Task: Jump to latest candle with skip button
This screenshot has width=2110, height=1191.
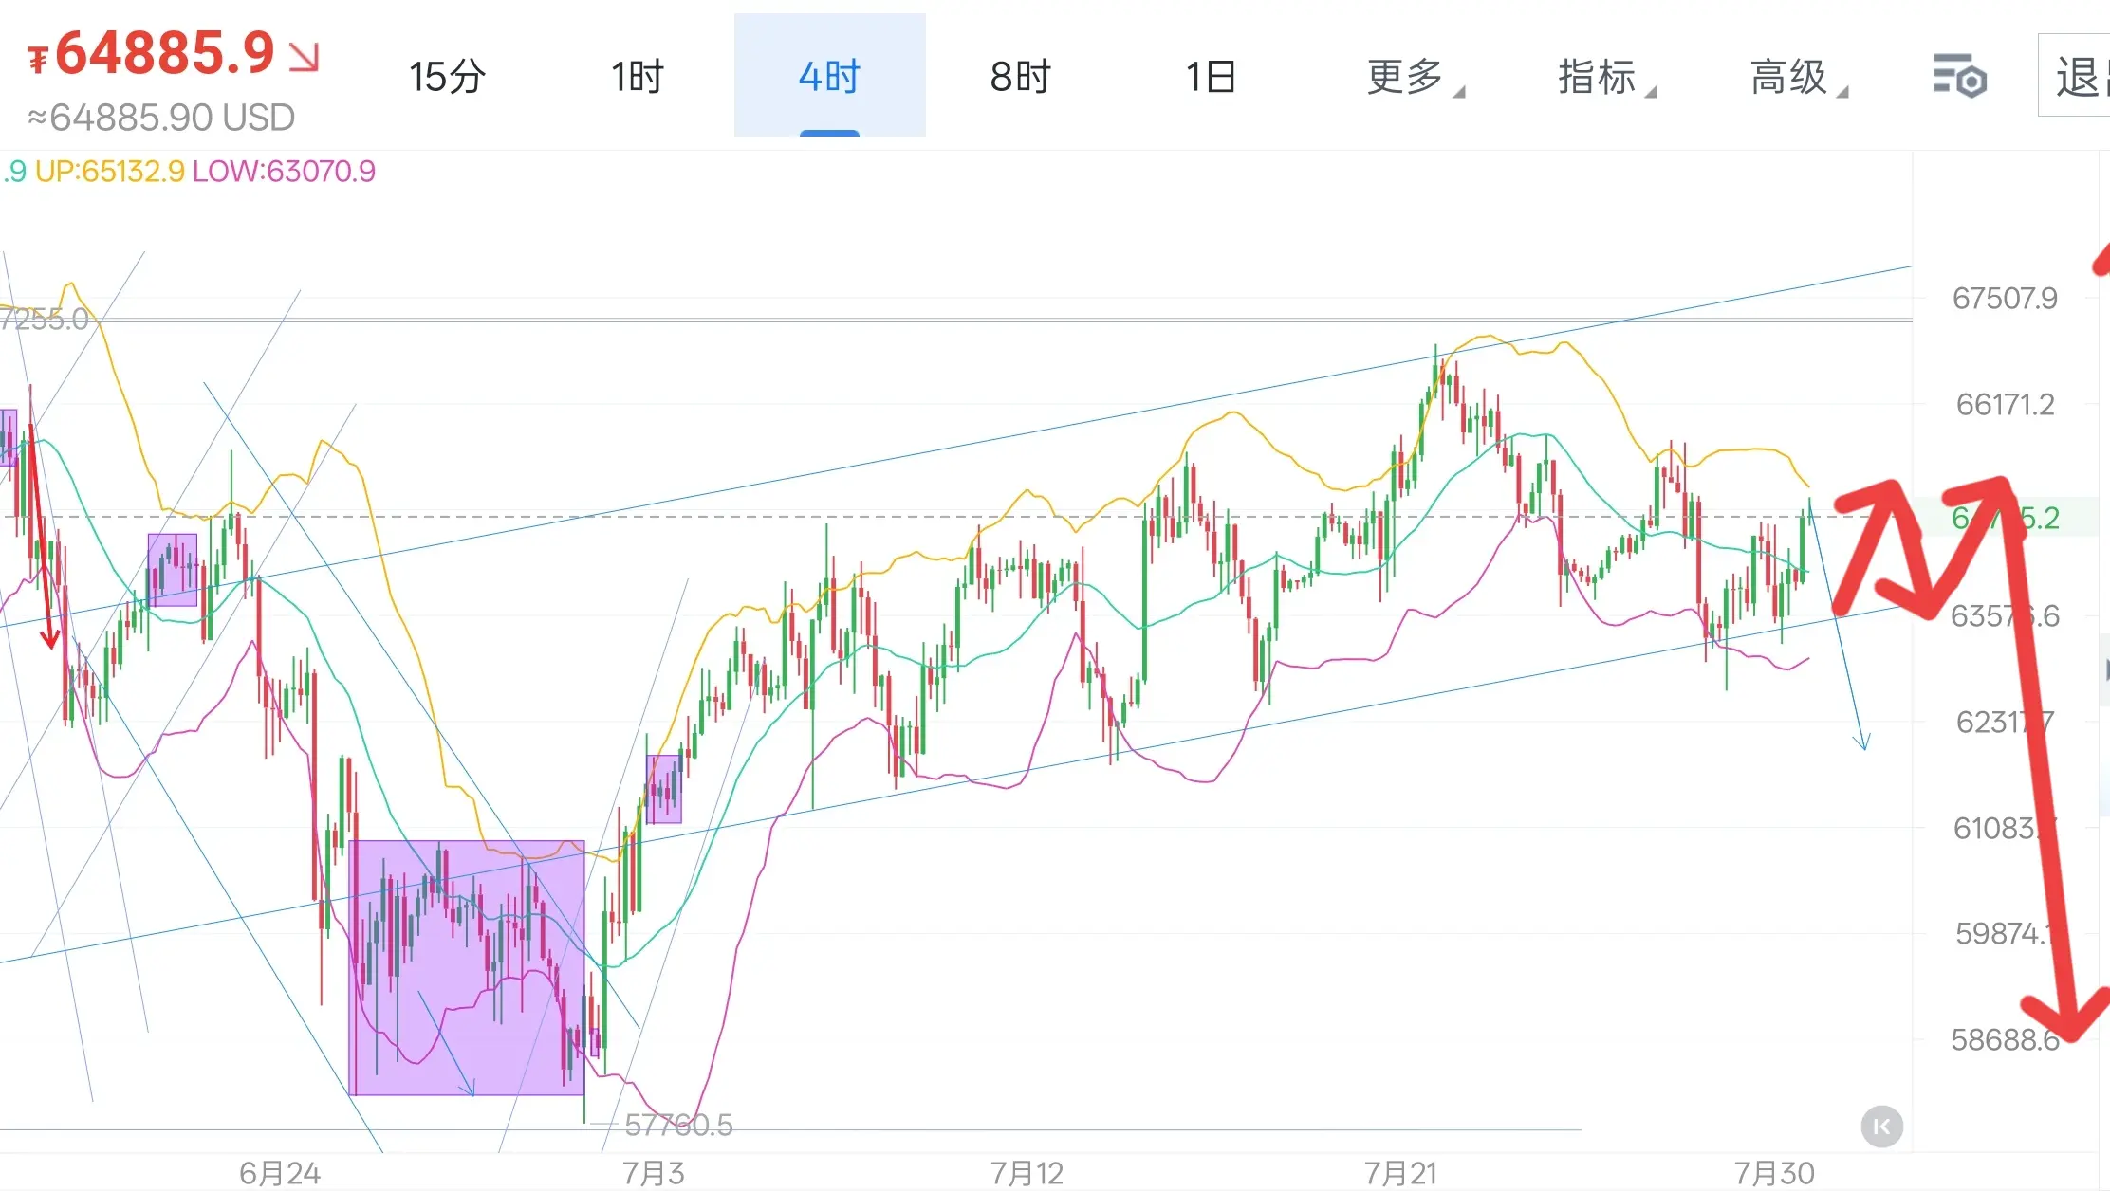Action: (1881, 1127)
